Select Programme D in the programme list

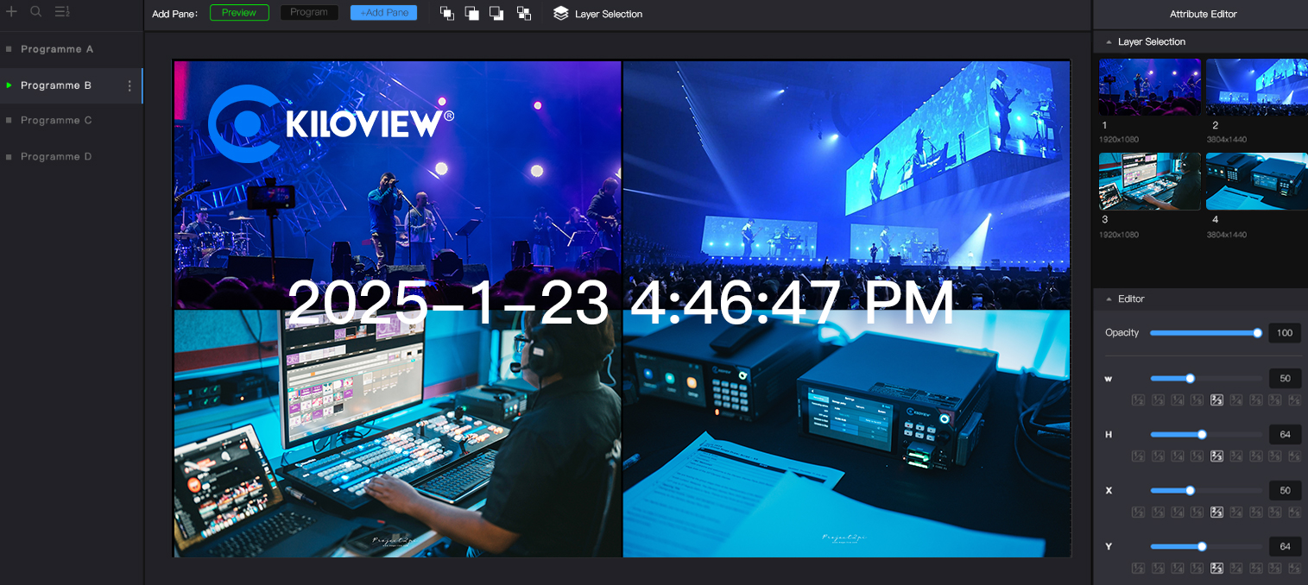(x=56, y=156)
